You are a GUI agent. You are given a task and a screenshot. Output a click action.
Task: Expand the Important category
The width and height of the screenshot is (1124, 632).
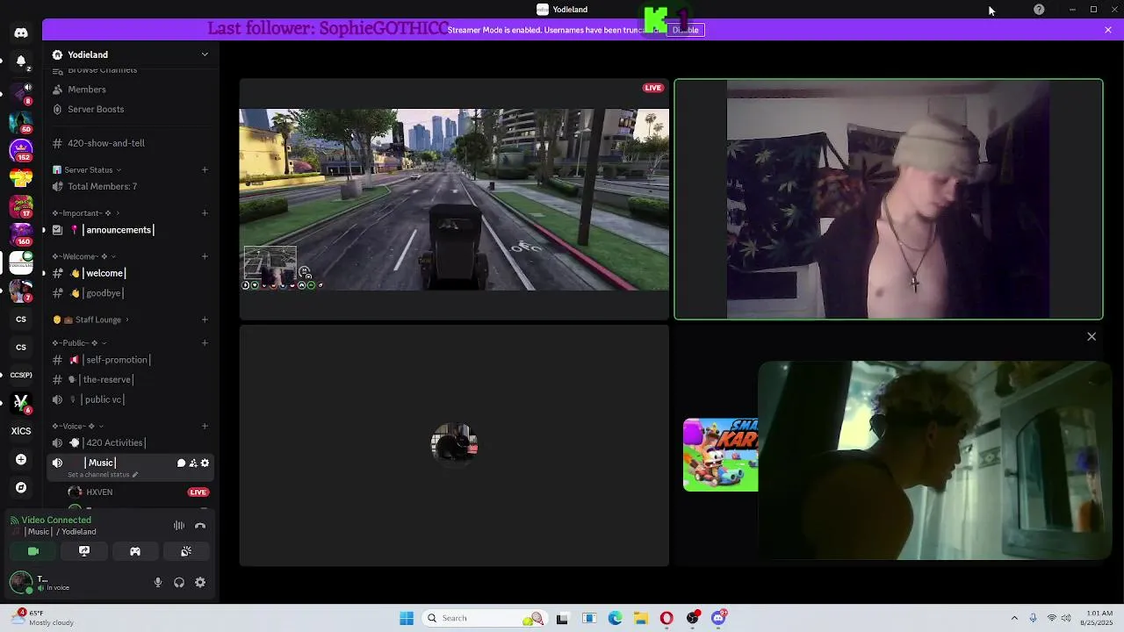point(85,213)
